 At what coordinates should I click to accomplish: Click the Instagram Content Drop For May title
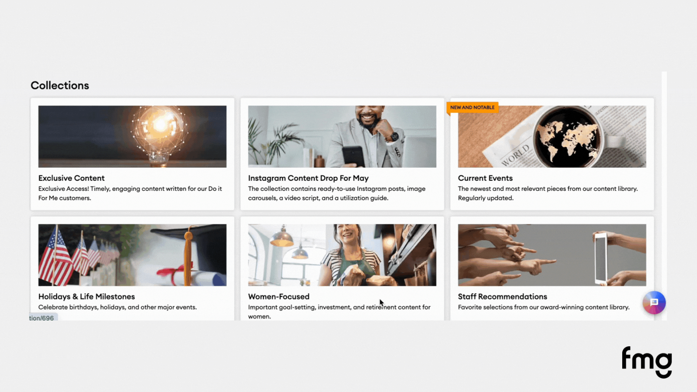308,178
